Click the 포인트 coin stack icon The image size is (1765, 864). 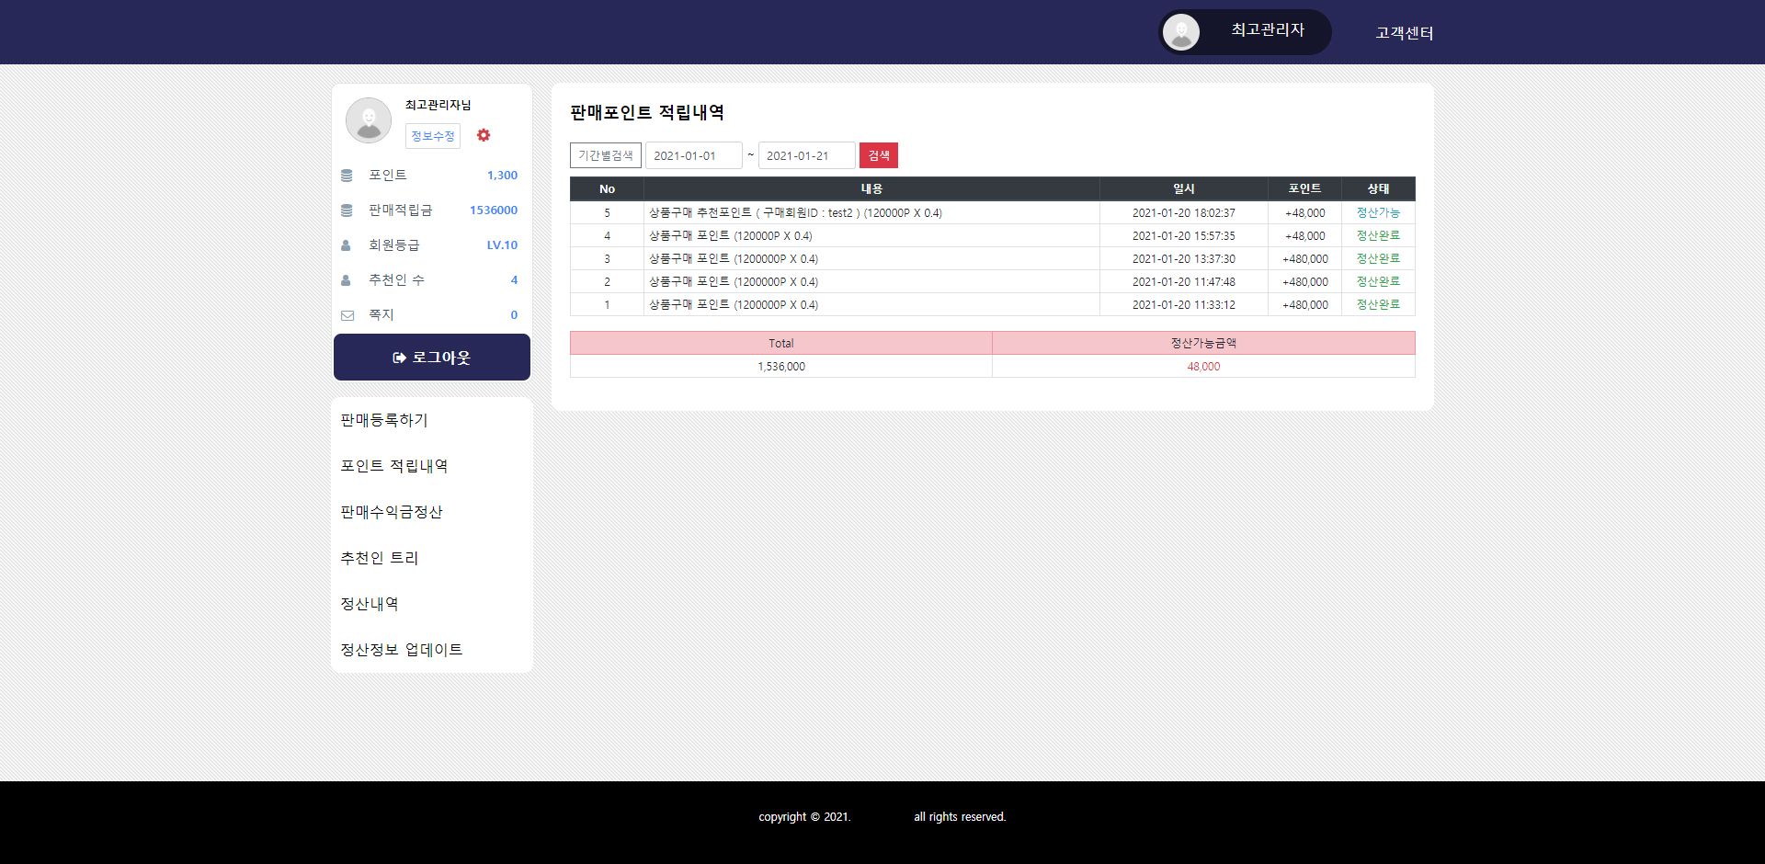(x=347, y=176)
